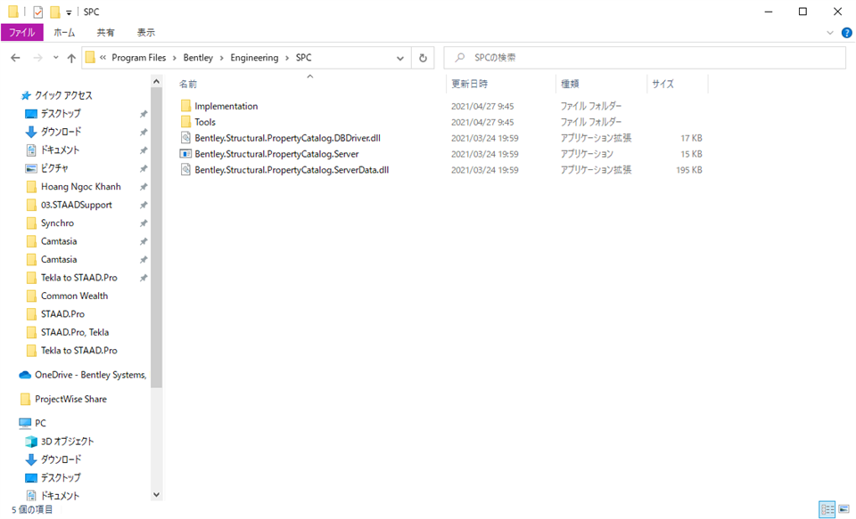Click the Properties quick access toolbar icon
Screen dimensions: 856x519
(x=37, y=12)
